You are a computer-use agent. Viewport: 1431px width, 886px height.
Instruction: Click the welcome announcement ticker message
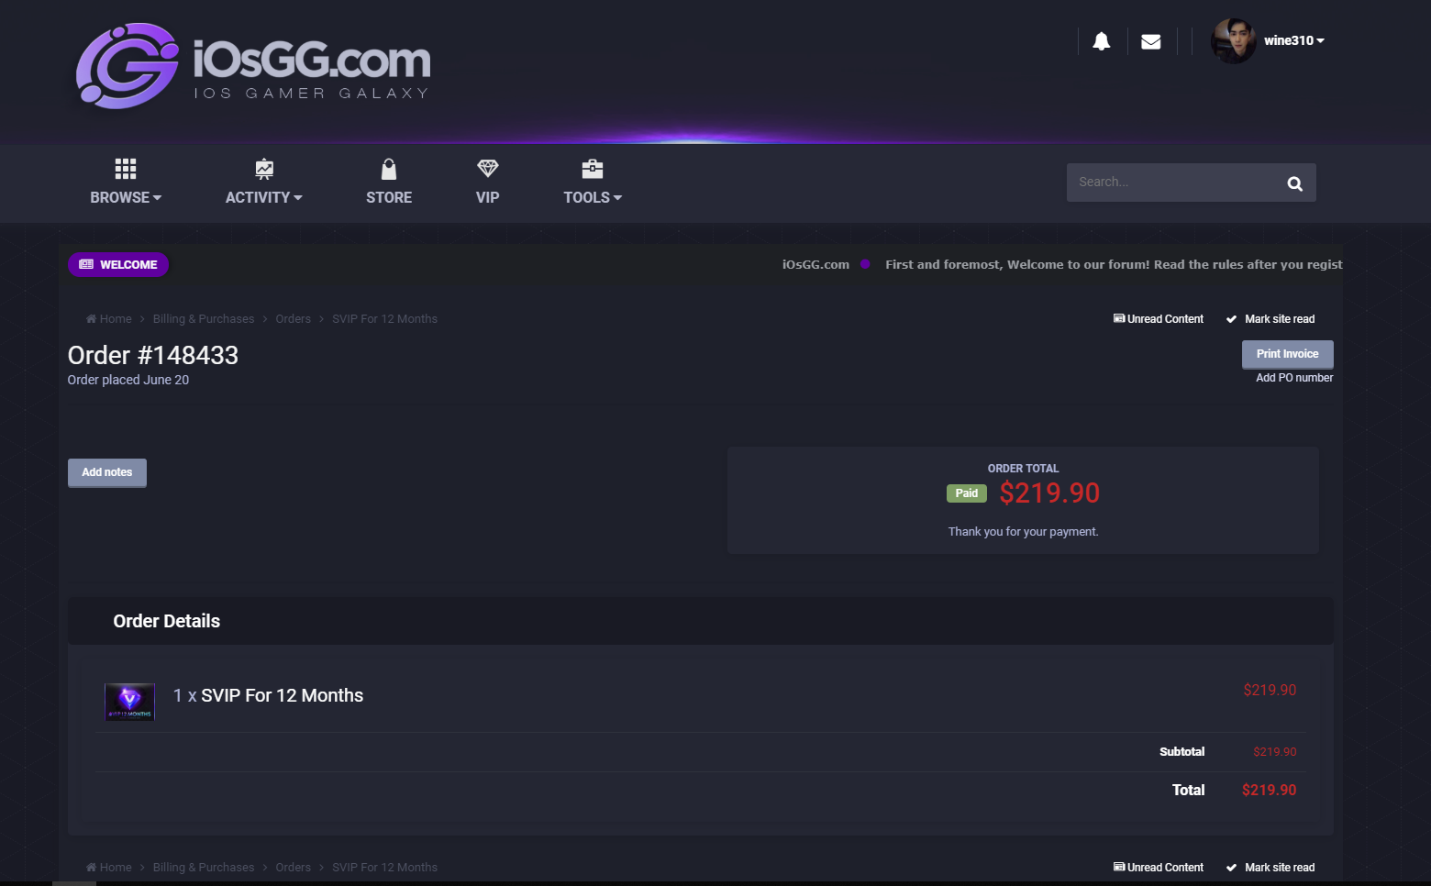(1114, 264)
